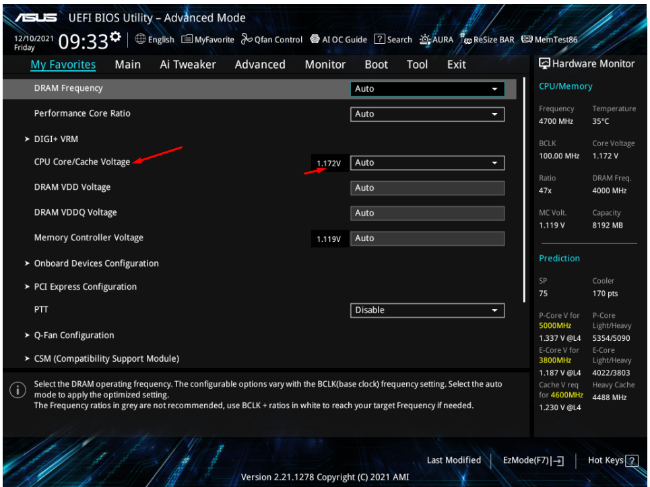650x487 pixels.
Task: Select the CPU Core/Cache Voltage label
Action: [x=82, y=162]
